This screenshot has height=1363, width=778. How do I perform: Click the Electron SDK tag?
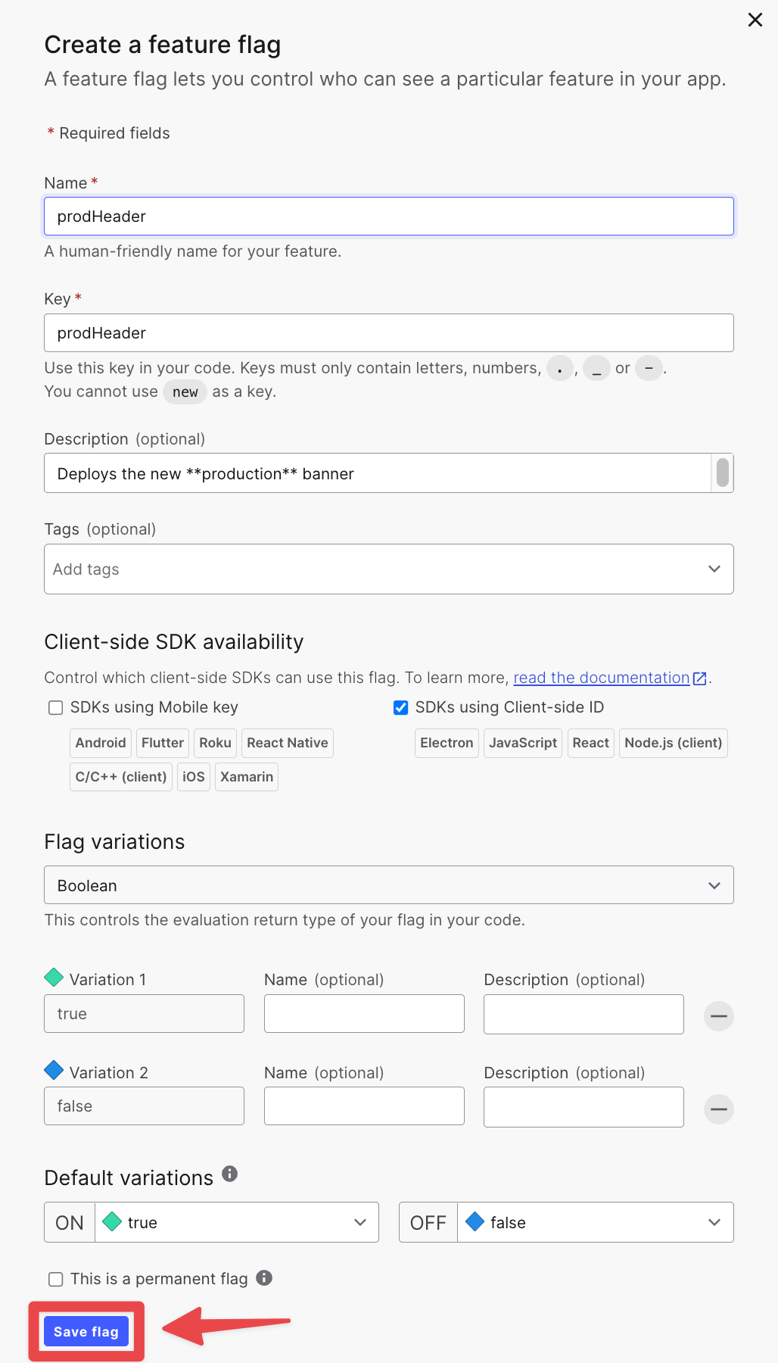click(x=447, y=743)
